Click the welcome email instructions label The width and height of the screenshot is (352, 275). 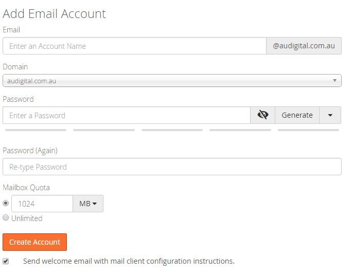(x=129, y=261)
